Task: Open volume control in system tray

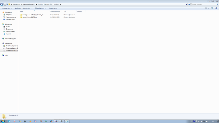Action: [207, 121]
